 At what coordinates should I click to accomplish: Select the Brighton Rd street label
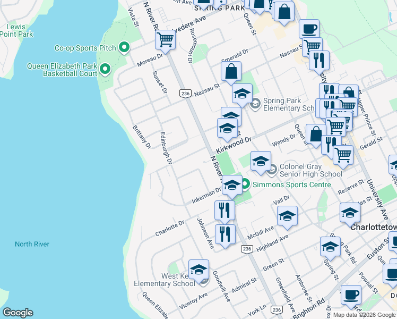coord(309,309)
